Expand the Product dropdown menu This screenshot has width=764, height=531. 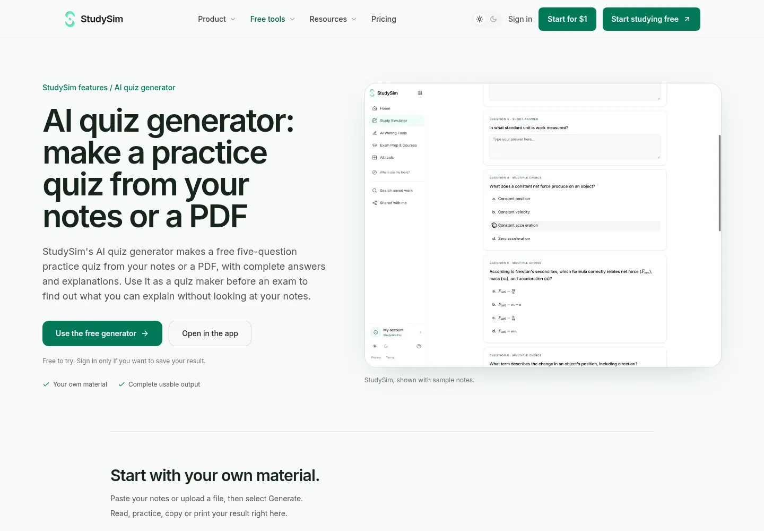[216, 19]
